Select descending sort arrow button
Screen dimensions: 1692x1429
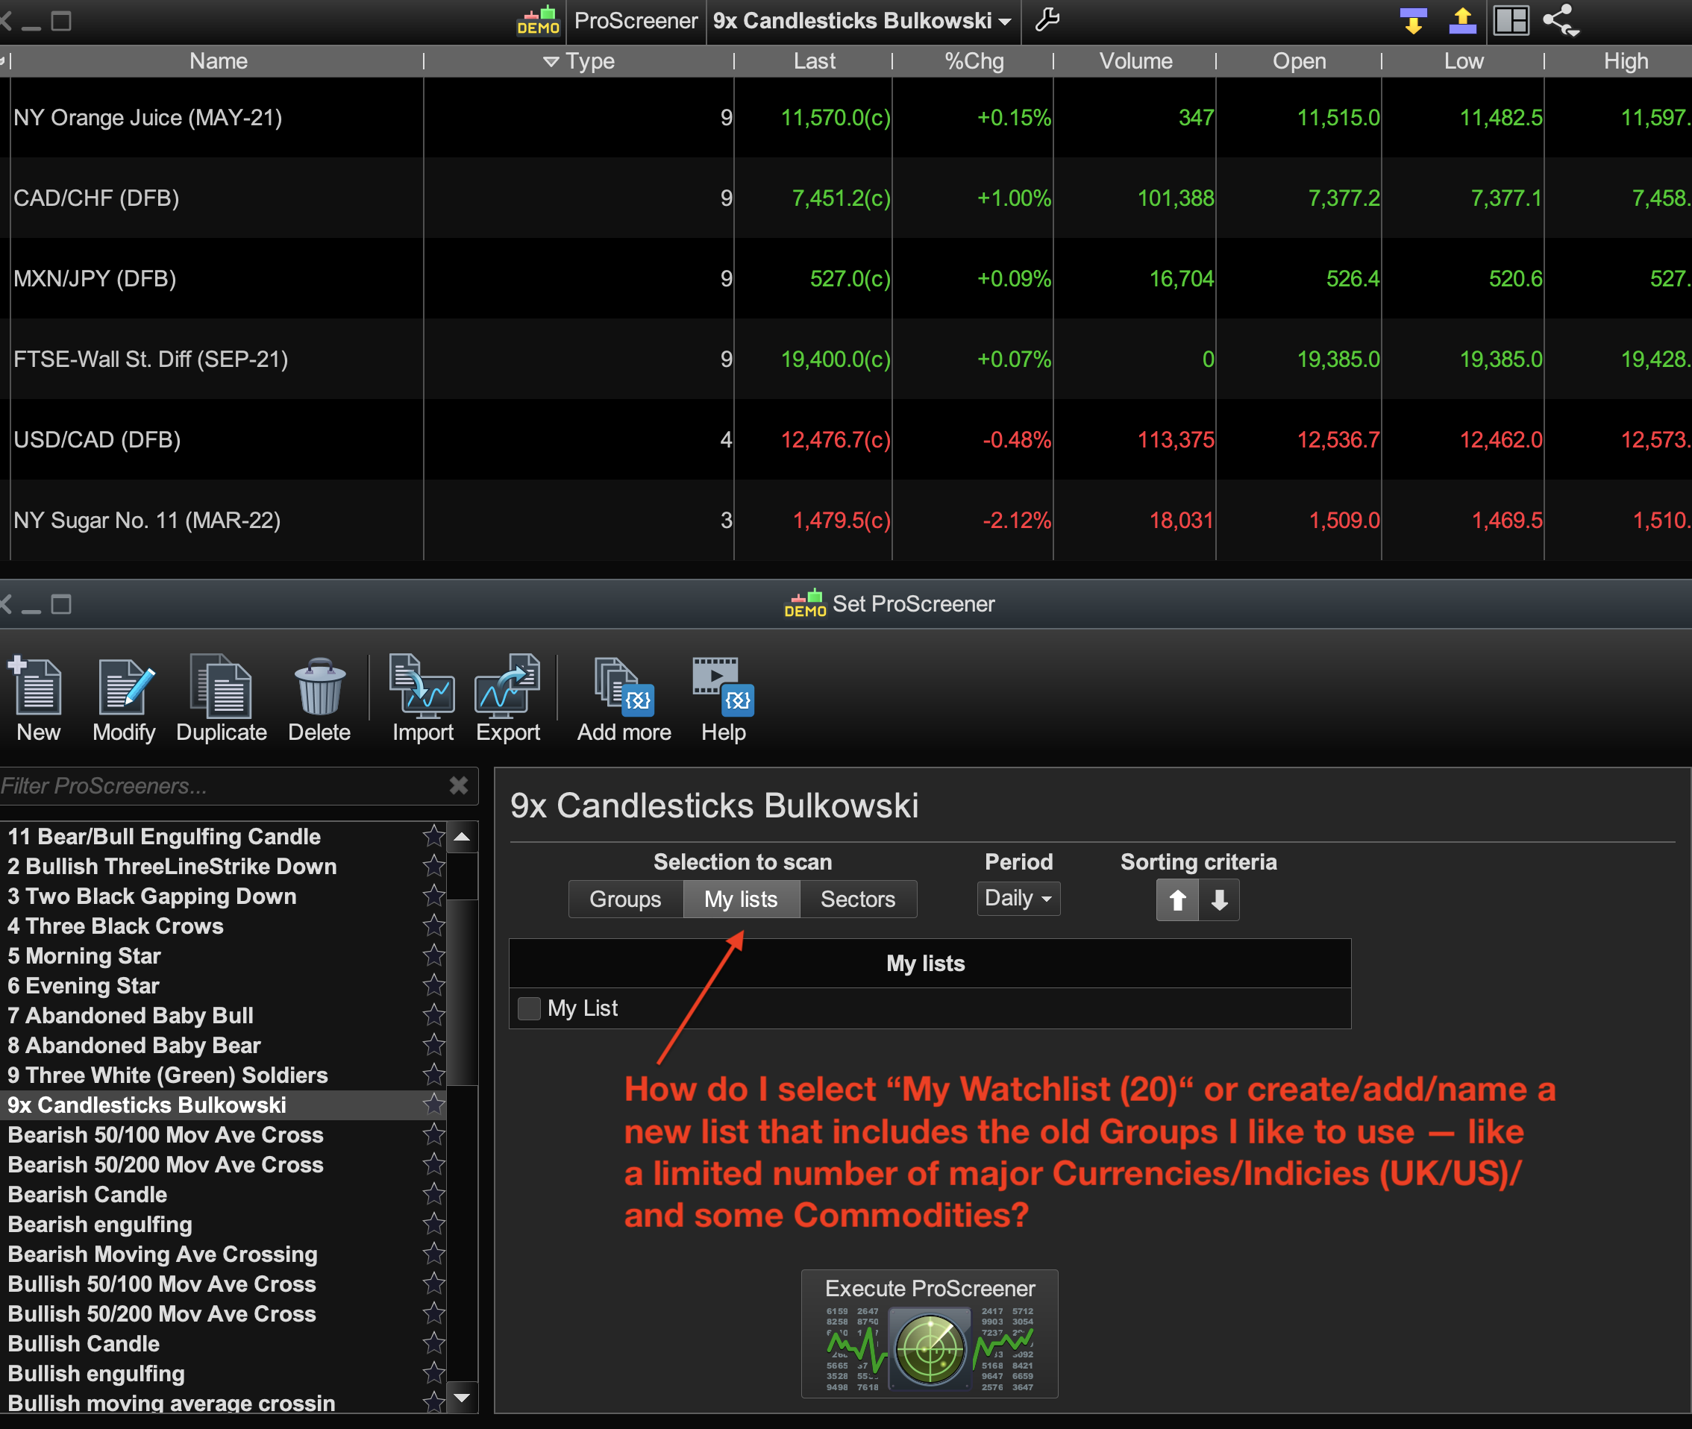pos(1219,900)
